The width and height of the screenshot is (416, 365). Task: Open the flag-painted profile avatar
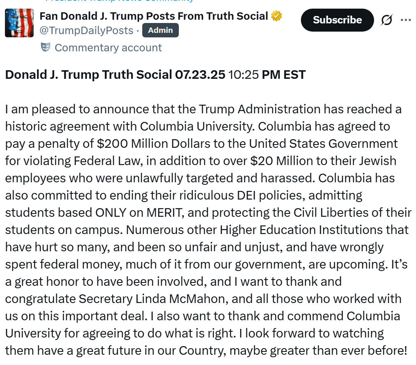(19, 23)
